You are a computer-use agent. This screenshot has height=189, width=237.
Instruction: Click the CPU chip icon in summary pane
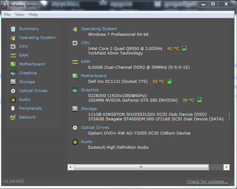[x=75, y=43]
